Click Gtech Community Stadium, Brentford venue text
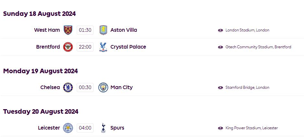The height and width of the screenshot is (138, 304). (x=258, y=47)
